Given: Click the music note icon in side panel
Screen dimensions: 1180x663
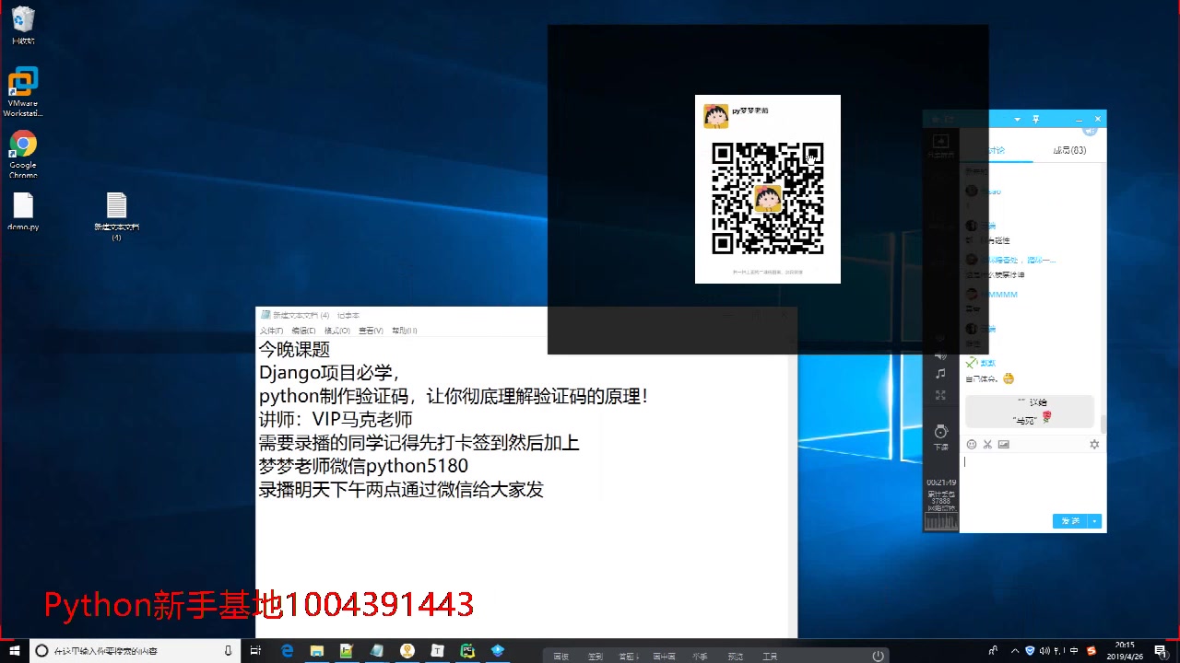Looking at the screenshot, I should [940, 373].
